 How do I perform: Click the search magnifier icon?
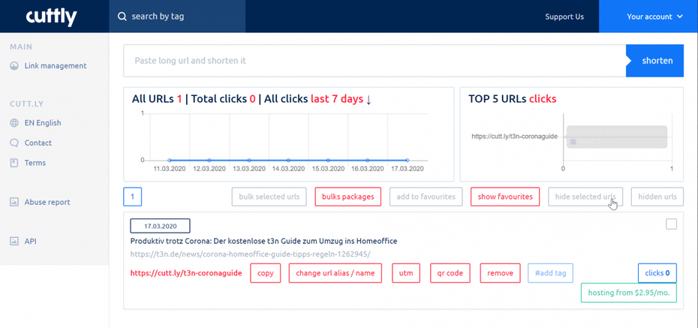coord(122,17)
